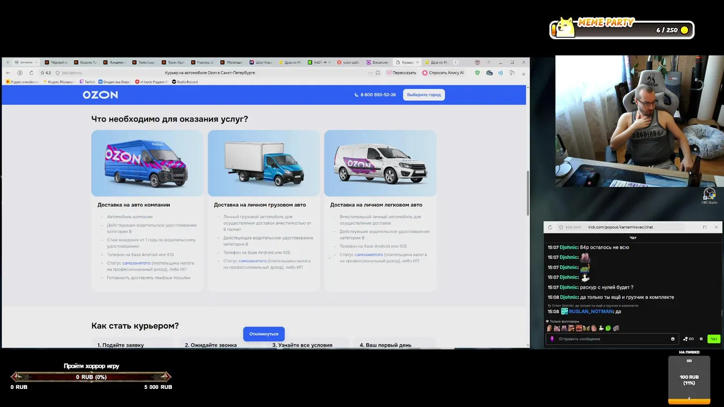The height and width of the screenshot is (407, 724).
Task: Open the Twitch bookmark
Action: click(88, 82)
